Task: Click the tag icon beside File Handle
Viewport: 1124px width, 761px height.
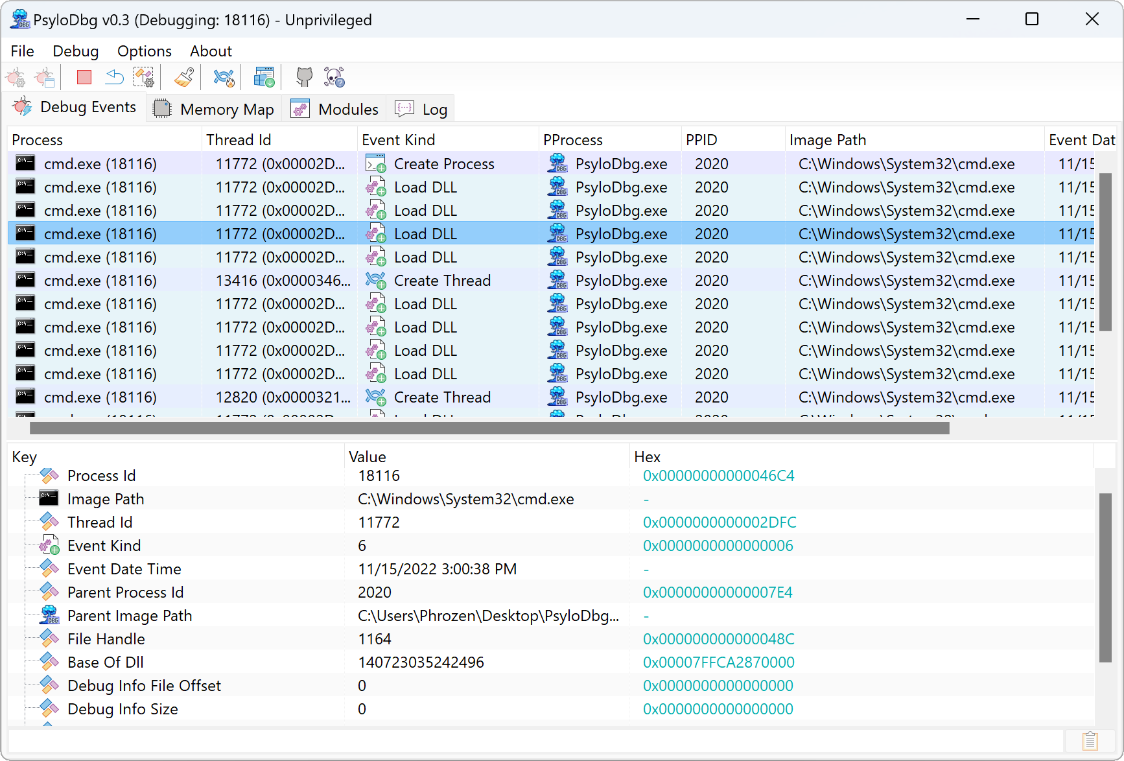Action: click(x=49, y=638)
